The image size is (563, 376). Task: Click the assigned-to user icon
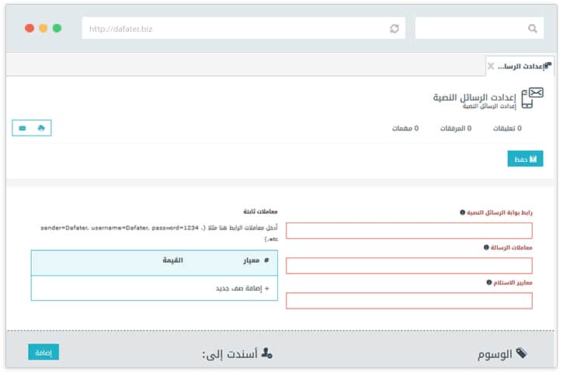point(267,354)
